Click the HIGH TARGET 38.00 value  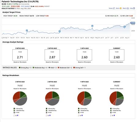click(x=15, y=16)
